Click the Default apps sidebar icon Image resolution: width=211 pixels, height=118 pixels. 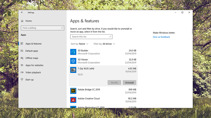pos(22,51)
